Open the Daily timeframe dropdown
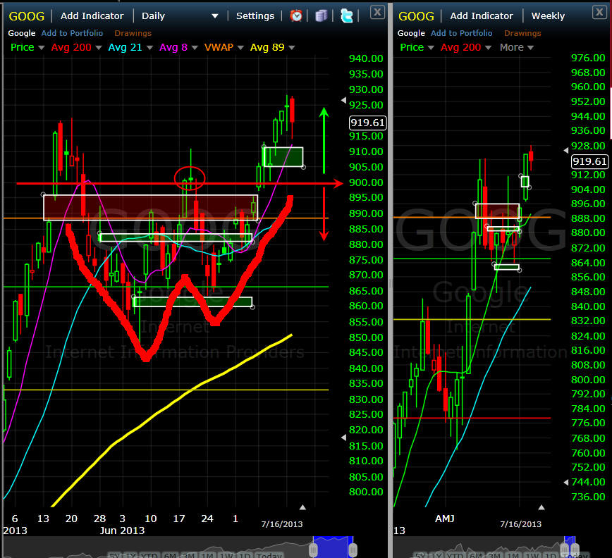 [x=214, y=16]
